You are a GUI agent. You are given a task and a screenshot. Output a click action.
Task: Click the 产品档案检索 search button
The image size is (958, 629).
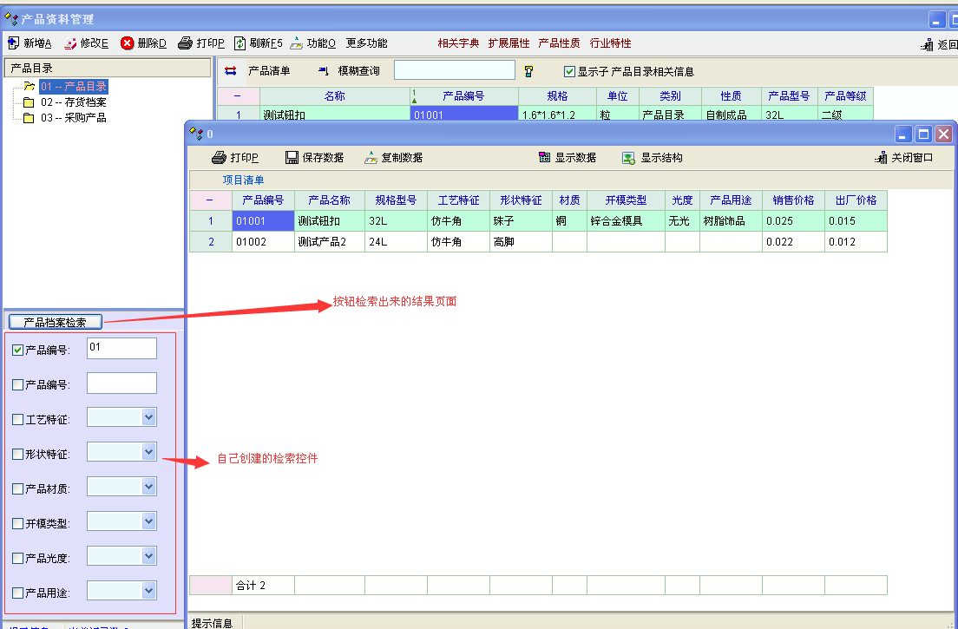(55, 322)
